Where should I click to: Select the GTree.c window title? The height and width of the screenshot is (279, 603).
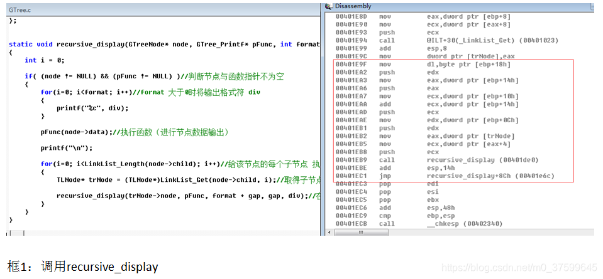(x=19, y=10)
